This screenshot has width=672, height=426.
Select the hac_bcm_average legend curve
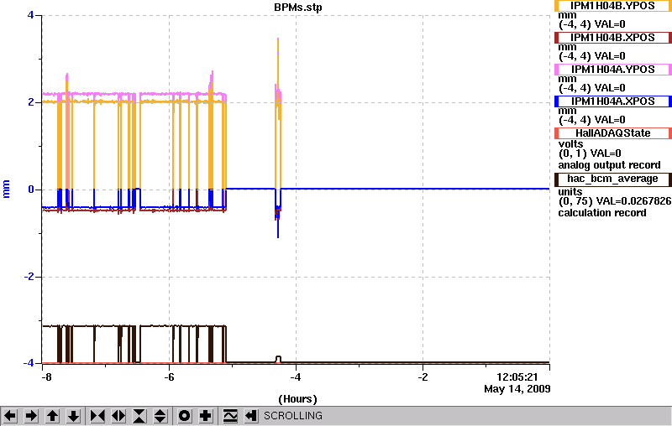(613, 179)
